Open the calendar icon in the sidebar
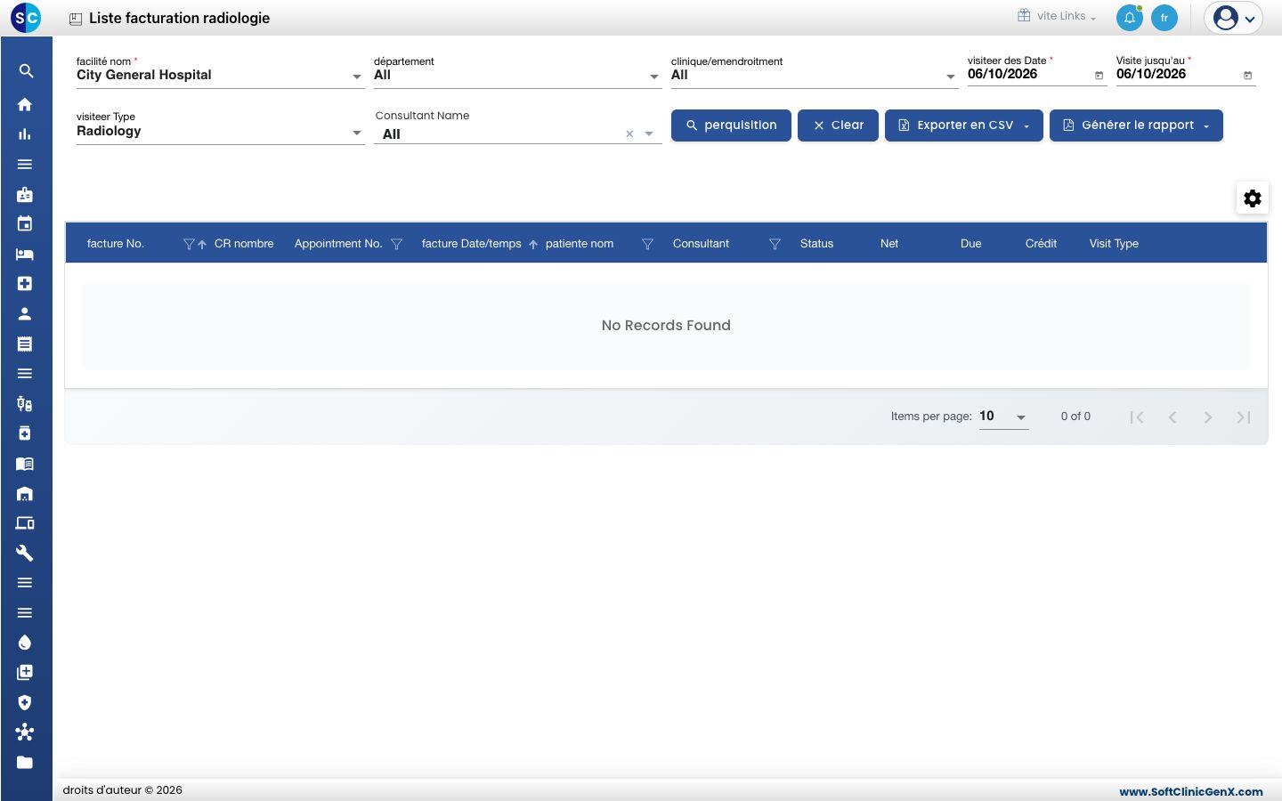 [x=25, y=223]
